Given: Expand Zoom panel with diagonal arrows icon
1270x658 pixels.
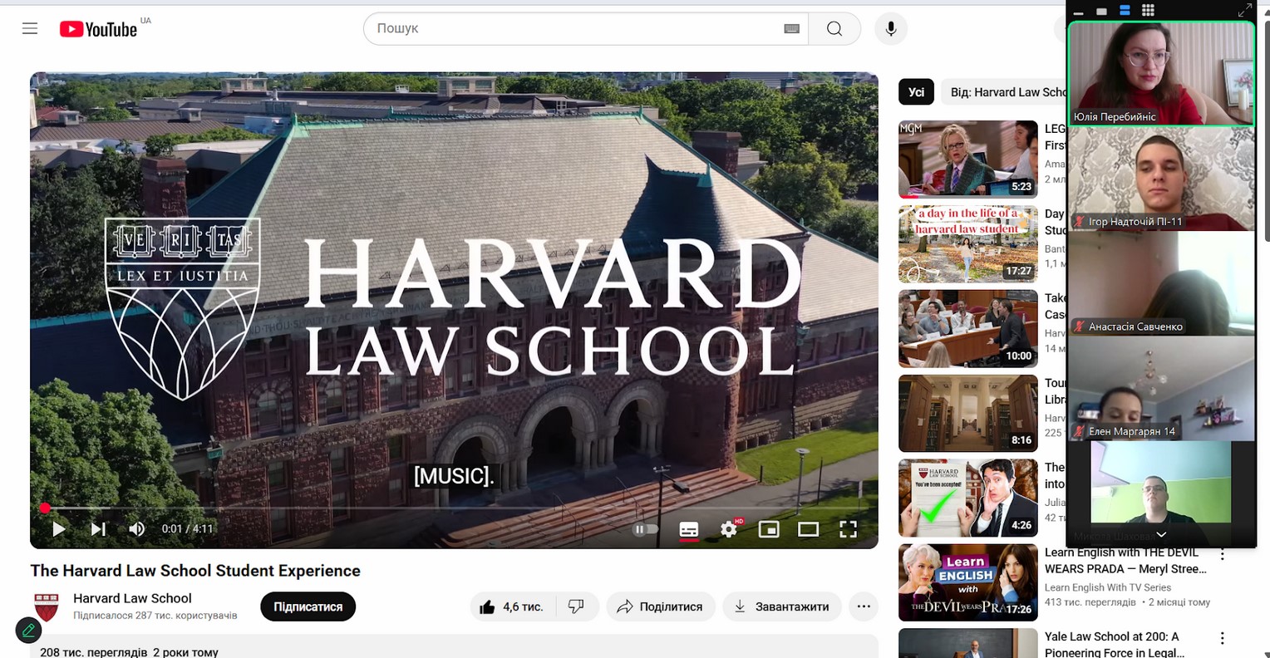Looking at the screenshot, I should tap(1244, 11).
